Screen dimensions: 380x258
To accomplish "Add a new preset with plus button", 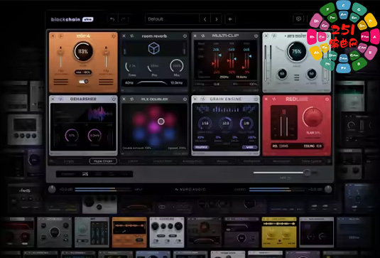I will point(230,19).
